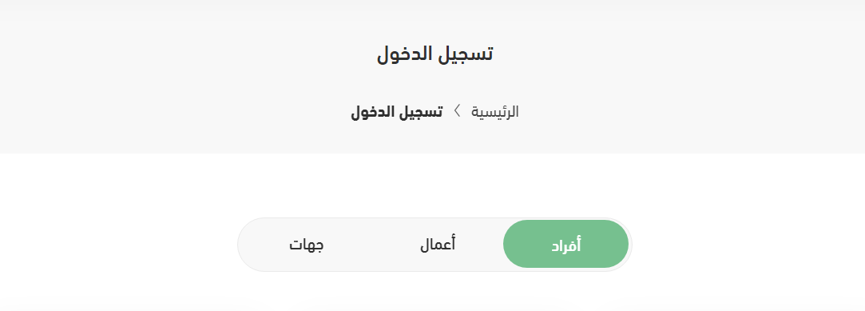
Task: Navigate back home using الرئيسية link
Action: [495, 112]
